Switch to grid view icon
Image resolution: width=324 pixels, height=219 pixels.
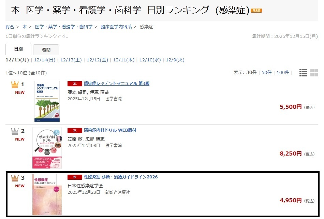[314, 73]
